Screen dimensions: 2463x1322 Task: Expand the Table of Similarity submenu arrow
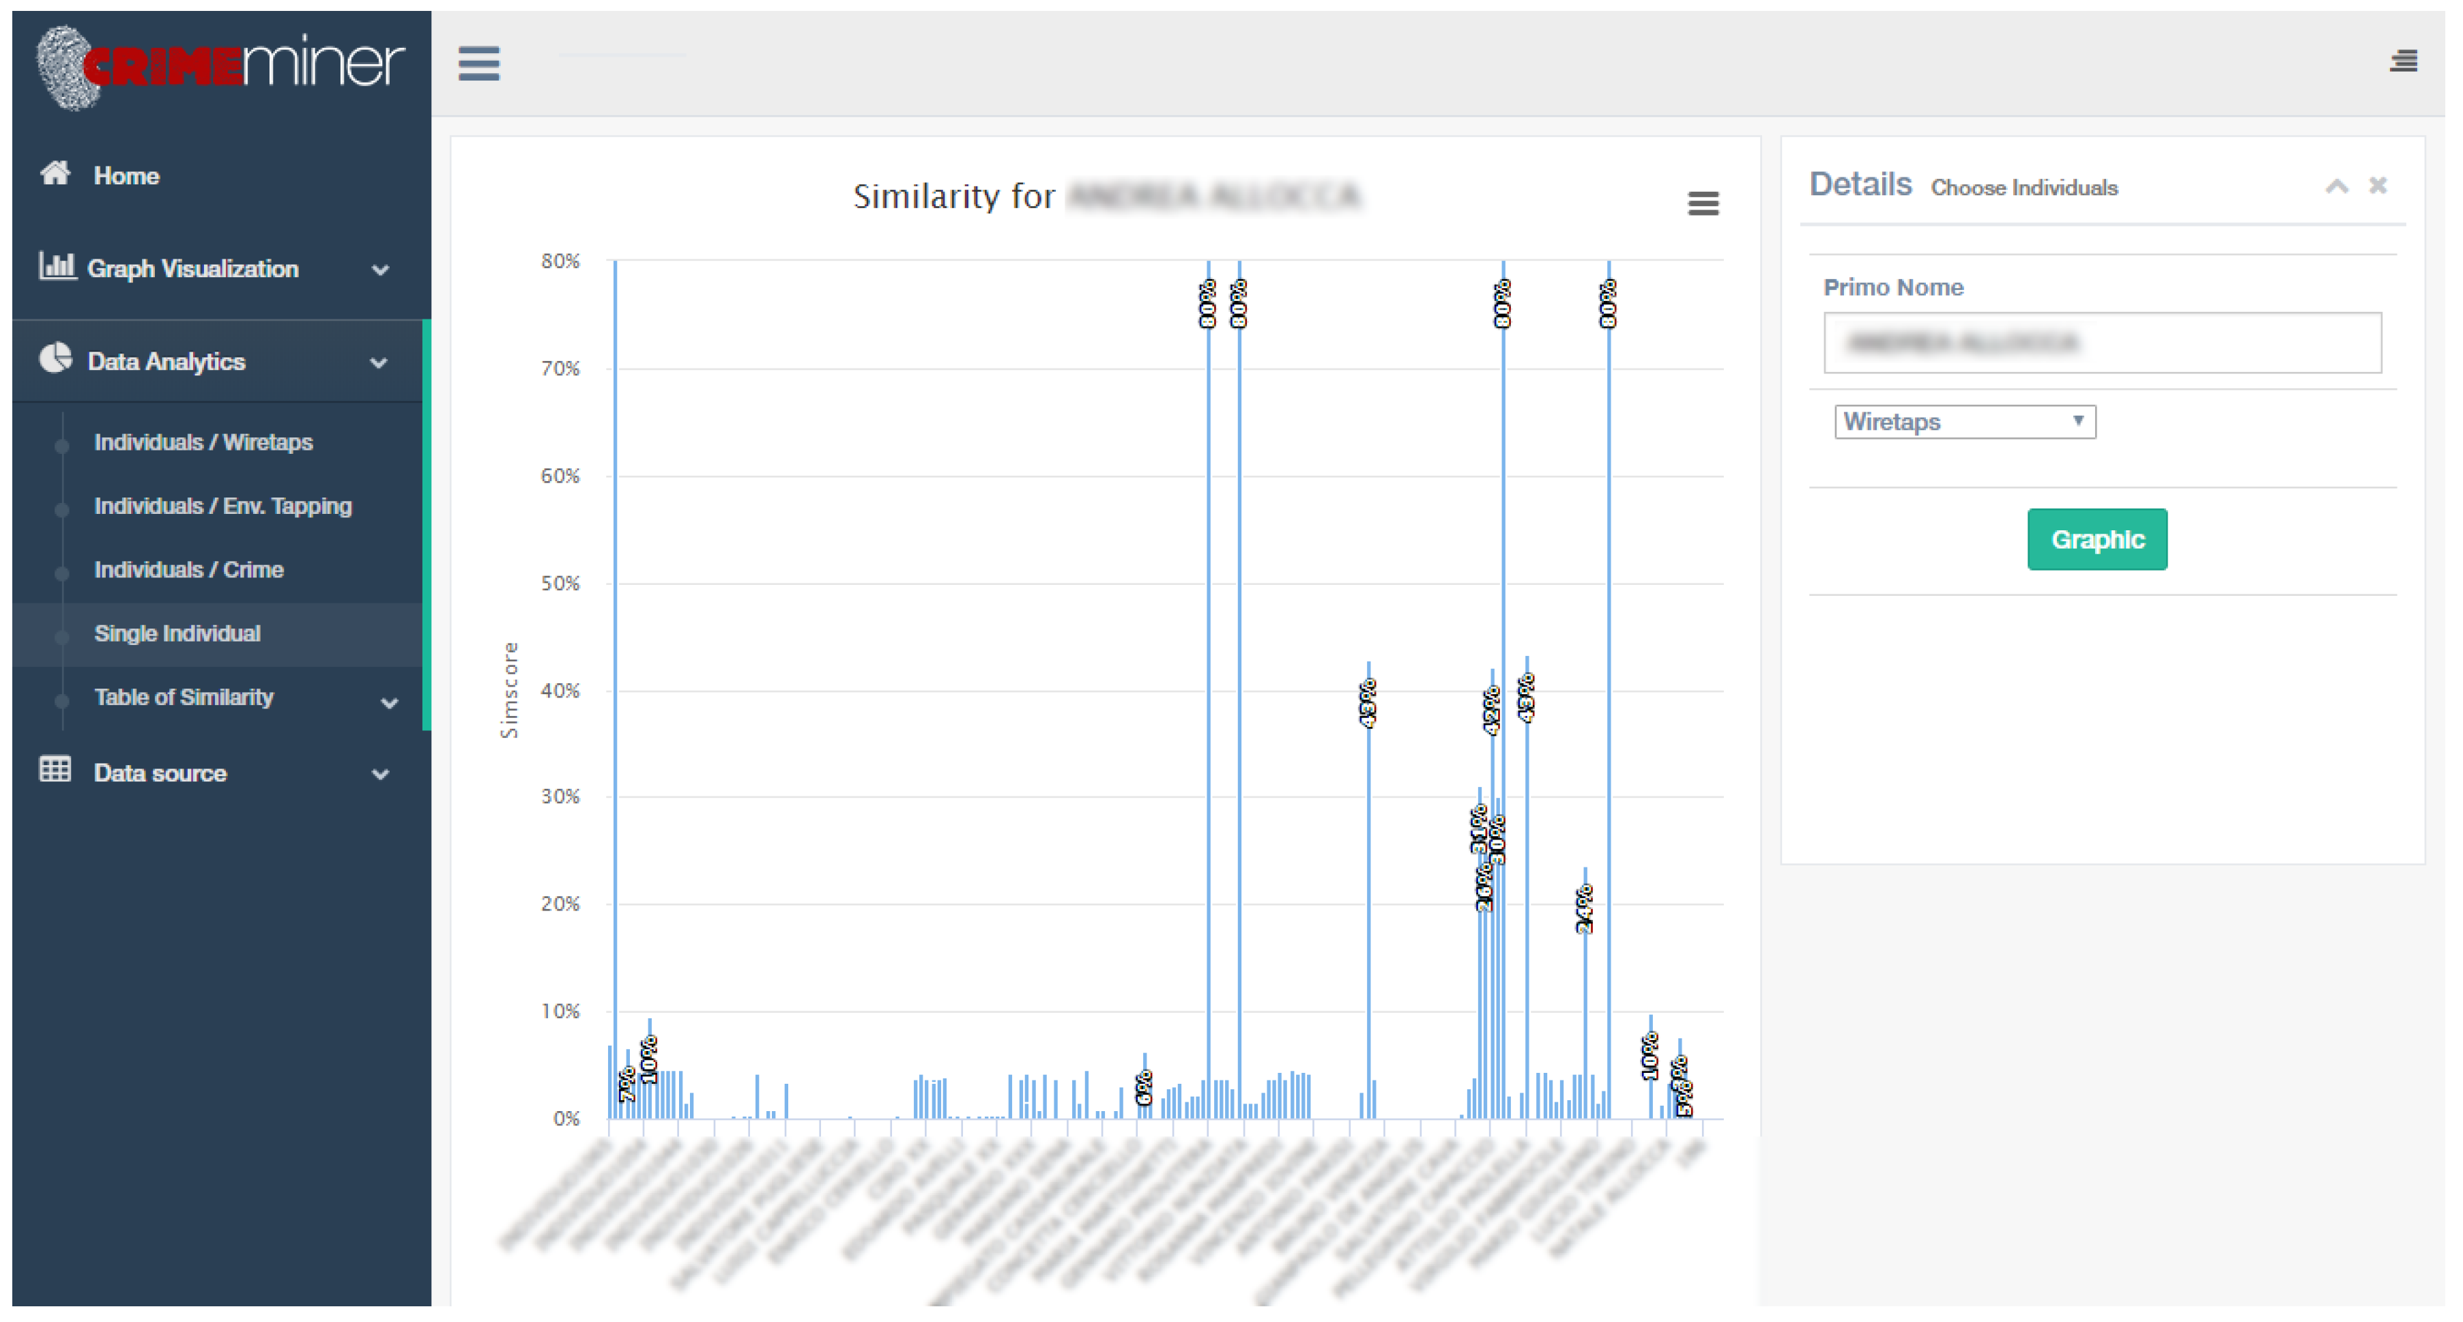click(x=389, y=702)
